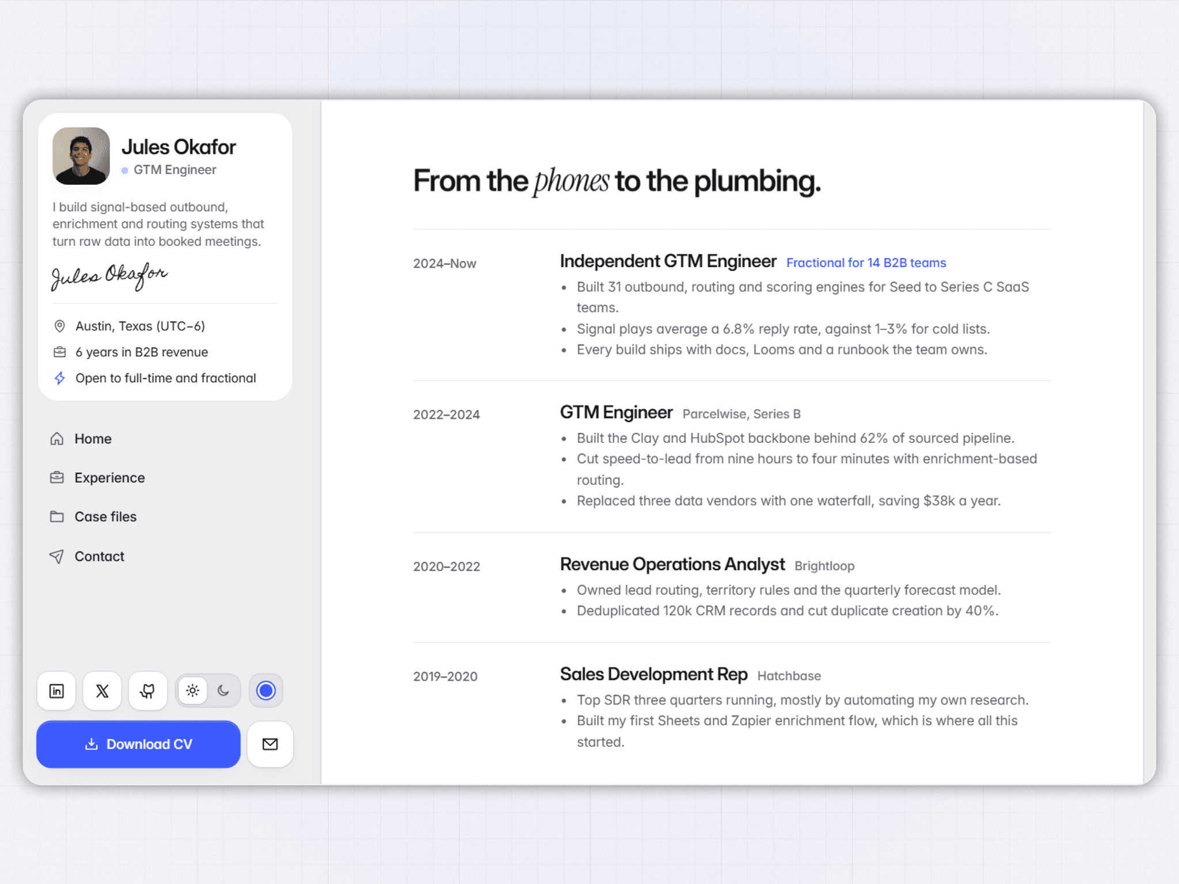The height and width of the screenshot is (884, 1179).
Task: Click the briefcase icon next to 6 years
Action: (59, 352)
